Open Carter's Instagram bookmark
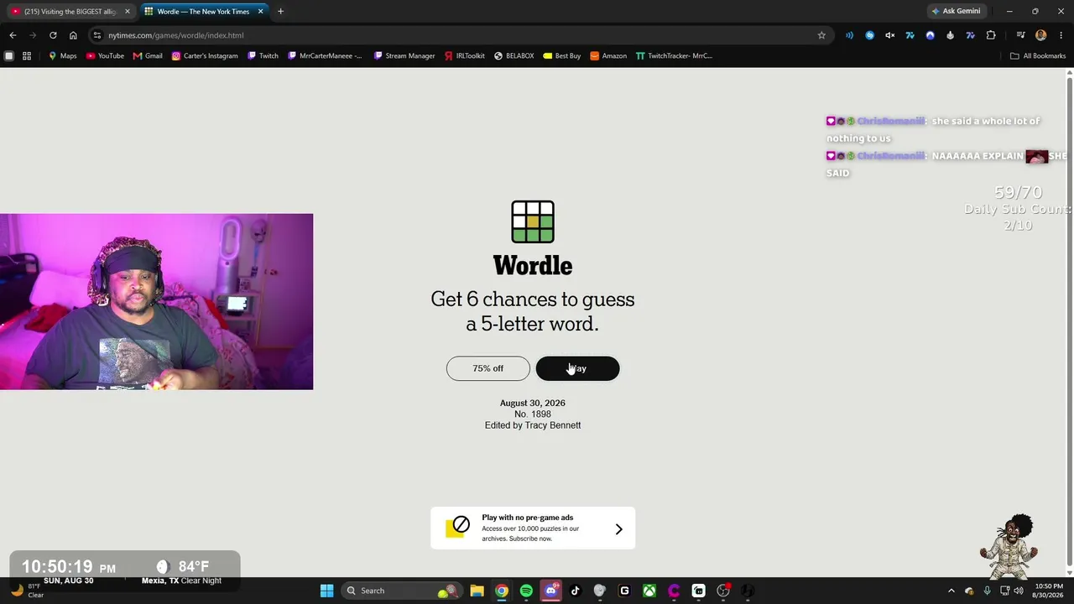1074x604 pixels. click(x=205, y=56)
